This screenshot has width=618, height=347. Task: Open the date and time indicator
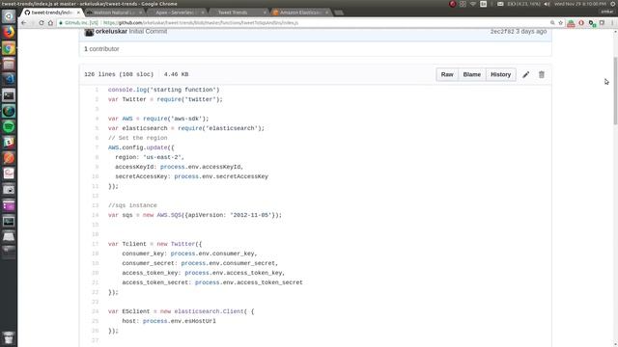coord(580,4)
